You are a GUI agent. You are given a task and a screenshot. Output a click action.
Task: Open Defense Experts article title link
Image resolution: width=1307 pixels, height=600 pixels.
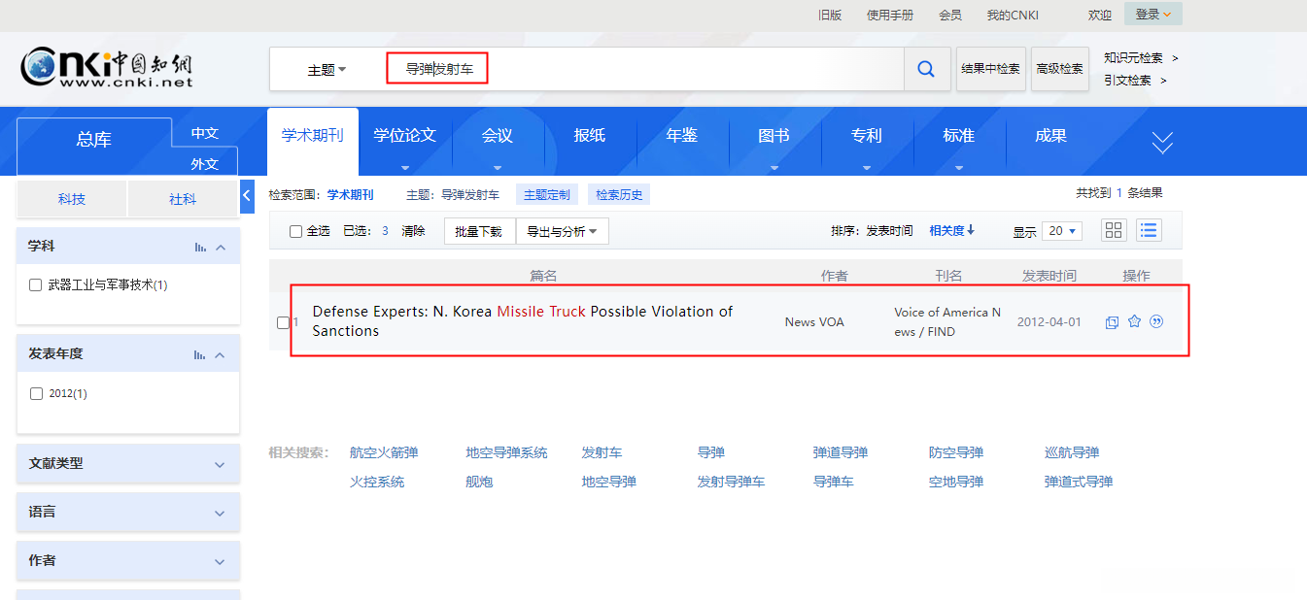[x=523, y=321]
